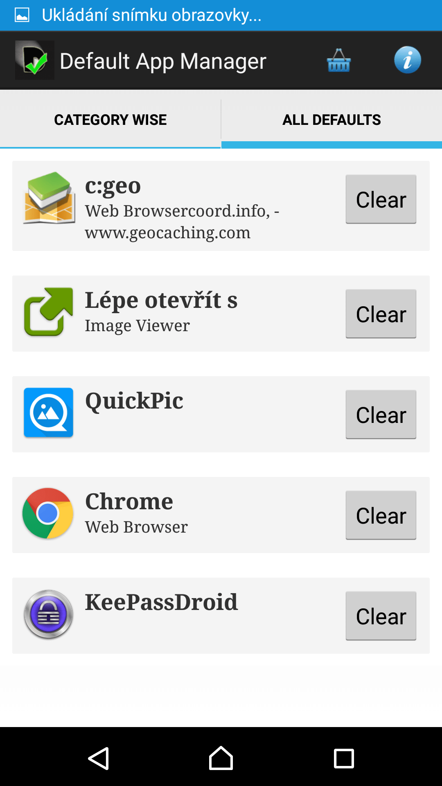
Task: Select the Chrome browser icon
Action: point(48,513)
